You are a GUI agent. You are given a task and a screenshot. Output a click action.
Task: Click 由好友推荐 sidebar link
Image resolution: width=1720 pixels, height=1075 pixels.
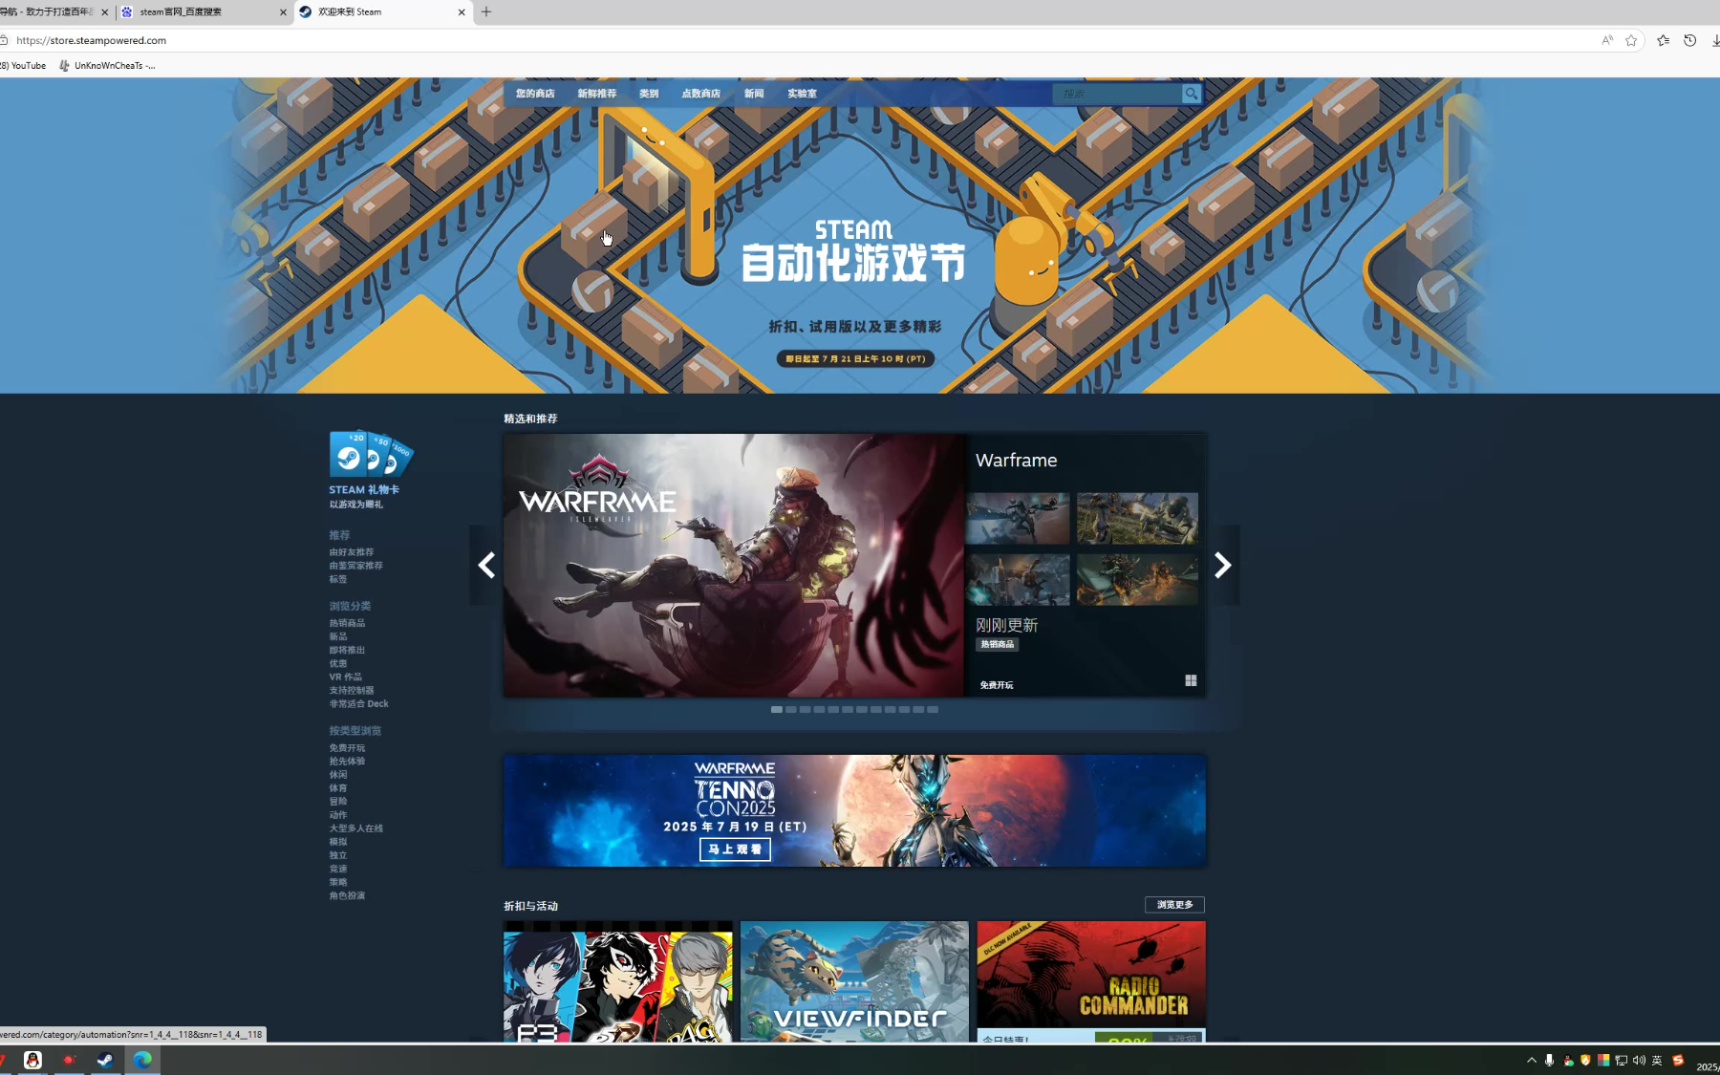(x=352, y=552)
